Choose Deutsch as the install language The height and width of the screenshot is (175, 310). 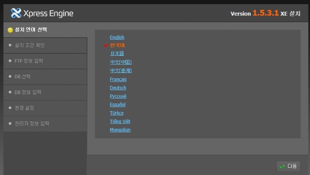click(x=118, y=88)
